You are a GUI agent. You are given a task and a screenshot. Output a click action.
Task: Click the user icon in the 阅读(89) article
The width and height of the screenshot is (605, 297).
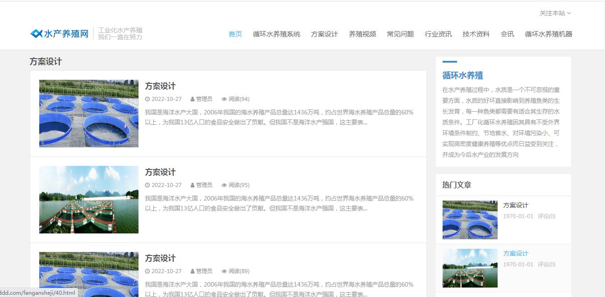click(x=193, y=271)
